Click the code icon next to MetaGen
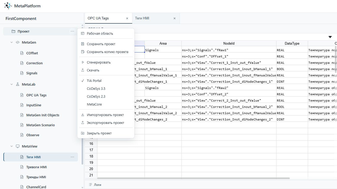The width and height of the screenshot is (337, 189). click(x=18, y=42)
